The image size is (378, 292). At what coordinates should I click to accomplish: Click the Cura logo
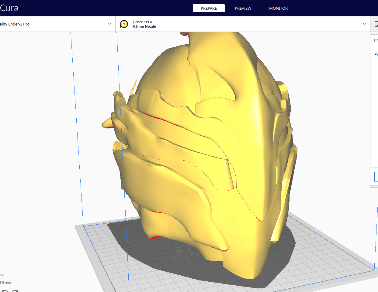(9, 8)
